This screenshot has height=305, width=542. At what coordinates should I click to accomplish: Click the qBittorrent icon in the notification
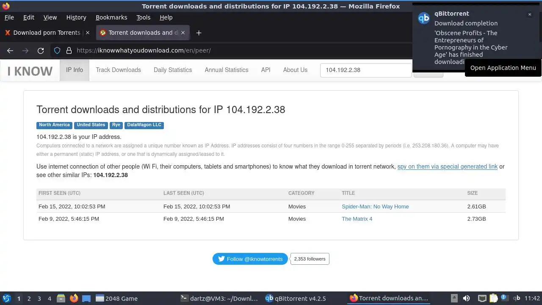[x=424, y=18]
